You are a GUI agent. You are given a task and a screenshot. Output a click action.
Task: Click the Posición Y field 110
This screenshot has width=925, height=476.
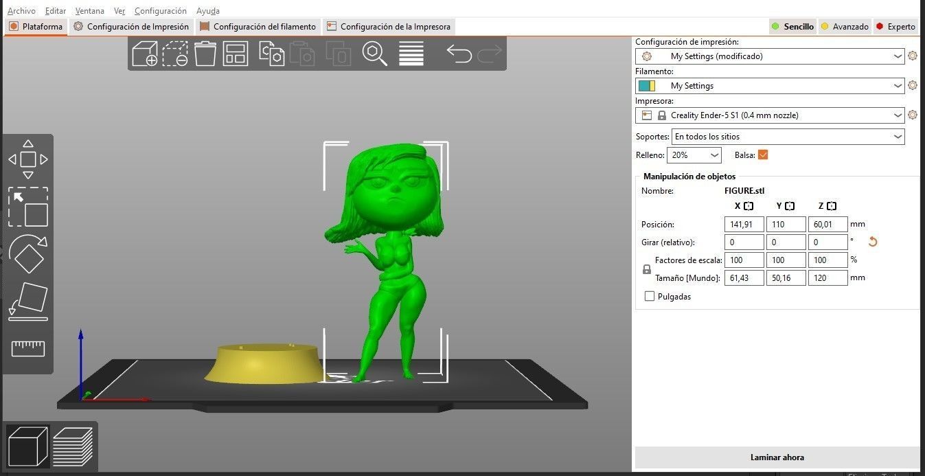(786, 224)
